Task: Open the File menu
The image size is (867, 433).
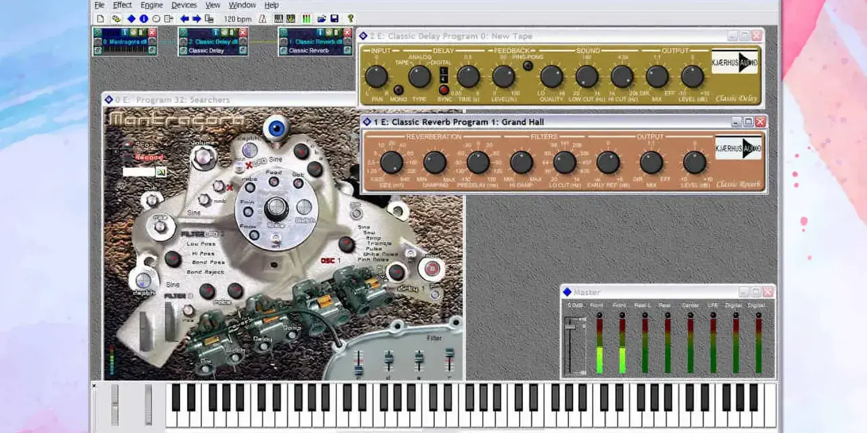Action: [x=100, y=5]
